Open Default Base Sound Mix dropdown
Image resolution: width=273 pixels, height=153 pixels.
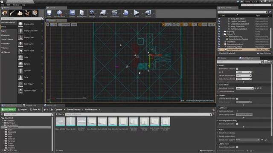click(248, 140)
